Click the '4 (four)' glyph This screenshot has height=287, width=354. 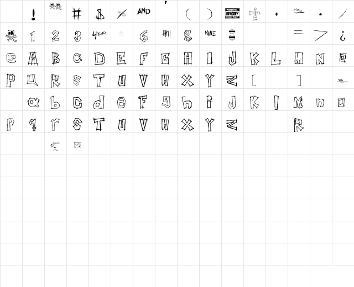coord(99,35)
